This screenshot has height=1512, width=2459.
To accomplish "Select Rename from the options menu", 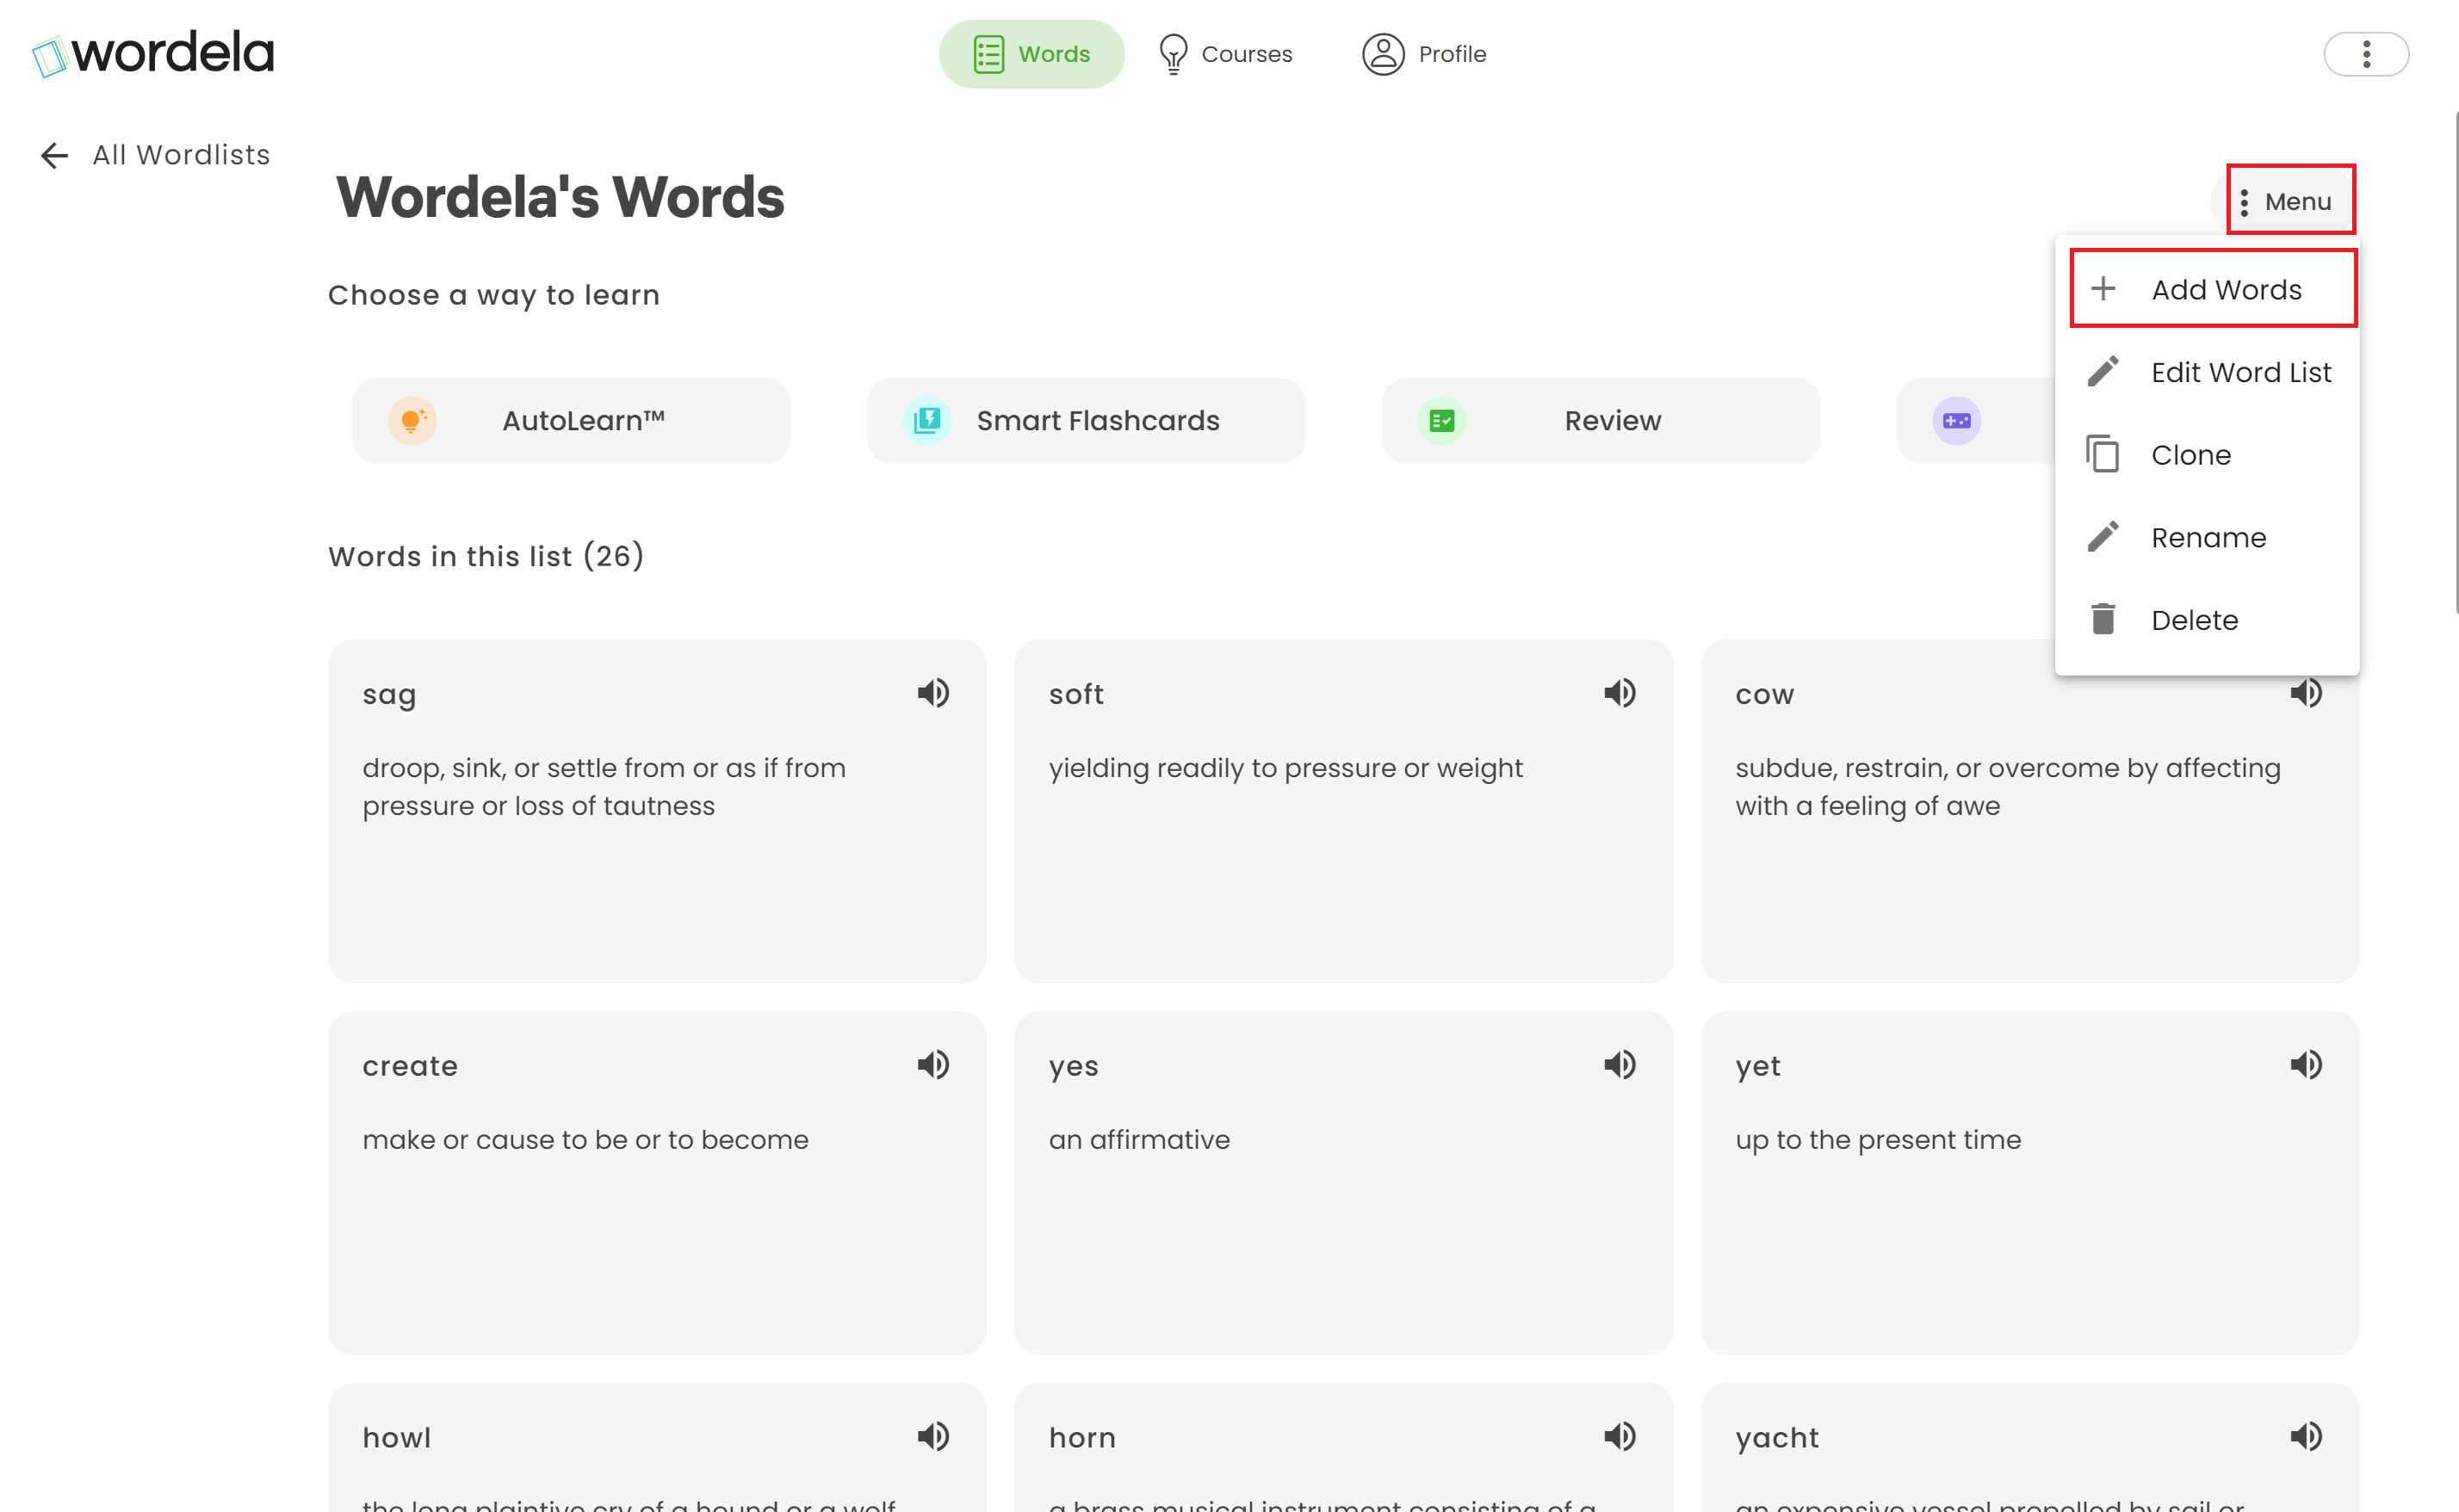I will click(2209, 537).
